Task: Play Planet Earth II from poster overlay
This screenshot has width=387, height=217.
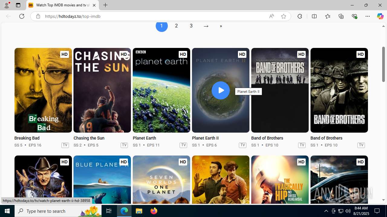Action: click(221, 90)
